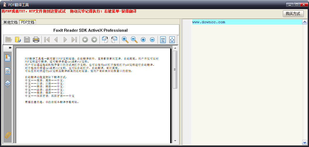
Task: Expand the navigation panel double arrow
Action: [10, 48]
